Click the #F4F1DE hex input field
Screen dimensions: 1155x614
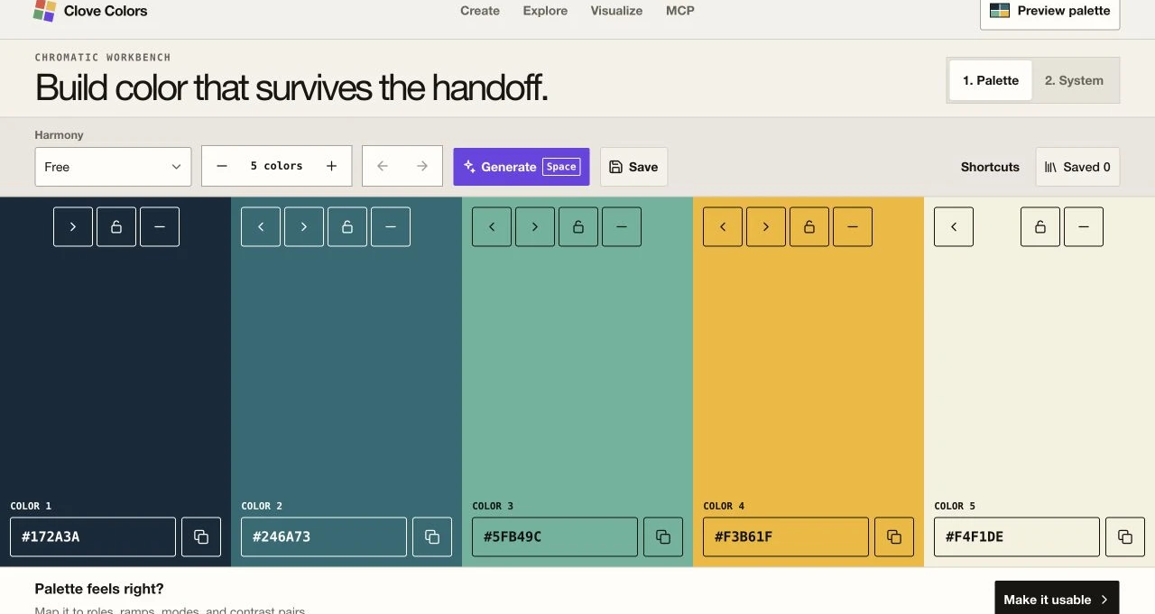[1017, 536]
